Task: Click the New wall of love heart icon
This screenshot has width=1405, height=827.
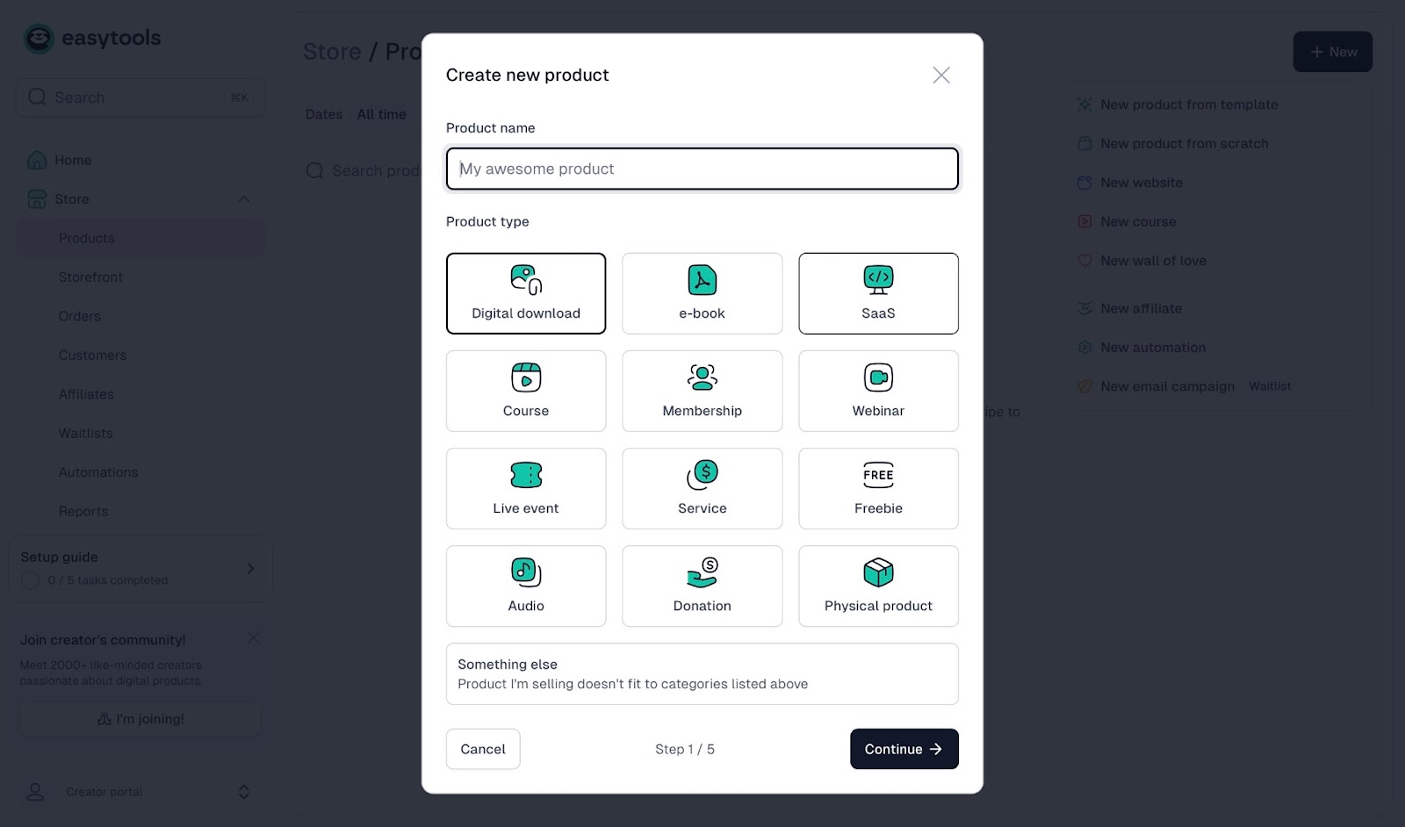Action: [1085, 261]
